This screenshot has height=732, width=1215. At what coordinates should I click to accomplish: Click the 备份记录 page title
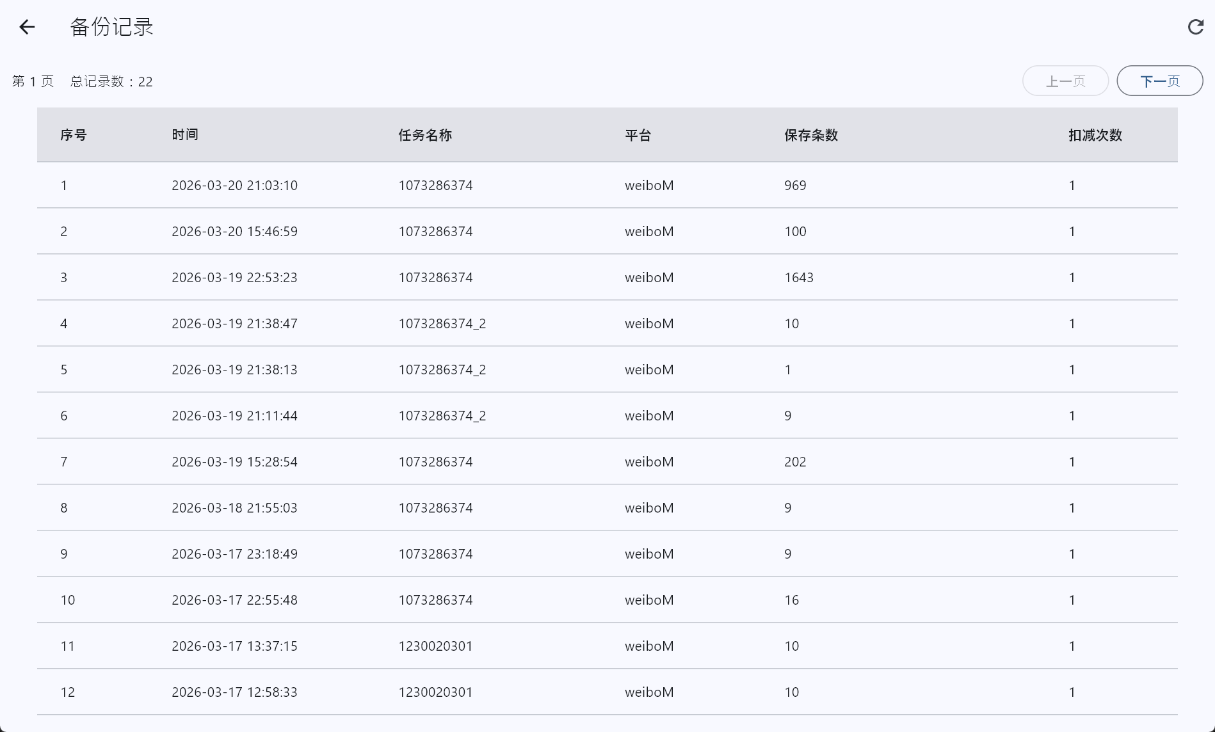click(111, 27)
